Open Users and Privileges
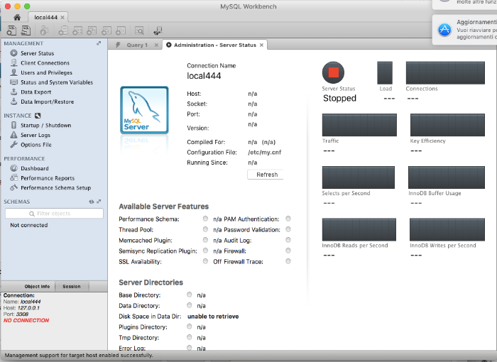The image size is (497, 362). pos(47,72)
